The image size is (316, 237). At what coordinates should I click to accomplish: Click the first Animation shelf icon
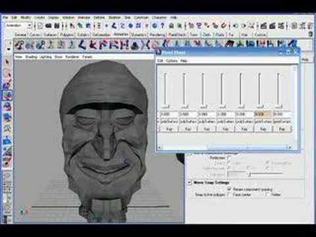[19, 45]
